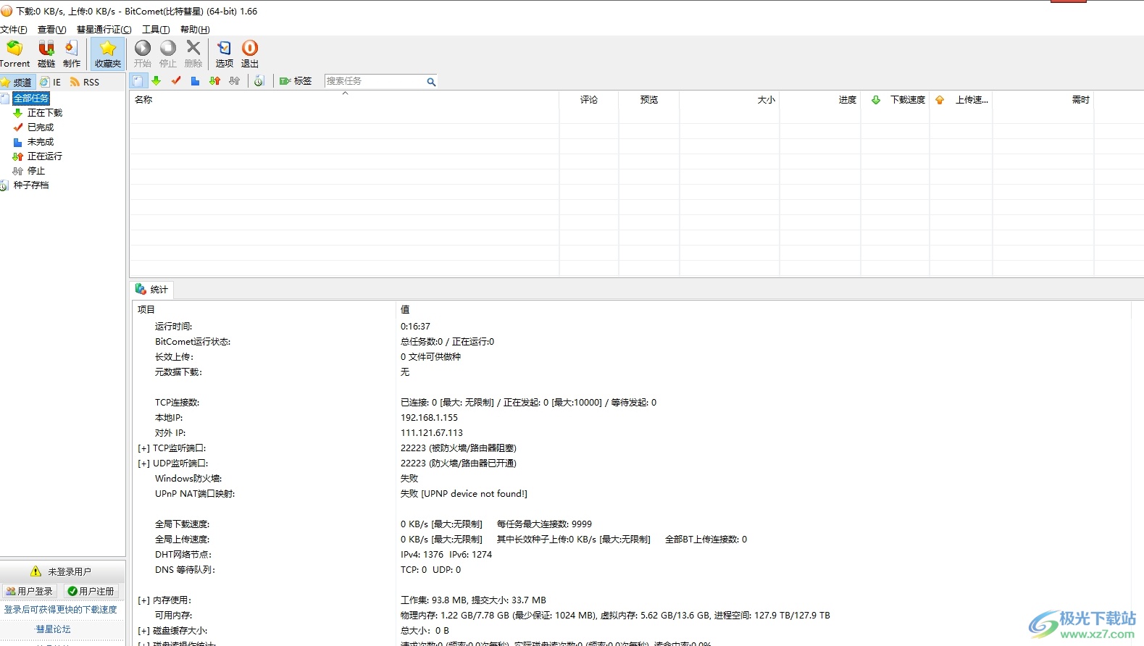The height and width of the screenshot is (646, 1144).
Task: Click the 用户注册 button
Action: (91, 592)
